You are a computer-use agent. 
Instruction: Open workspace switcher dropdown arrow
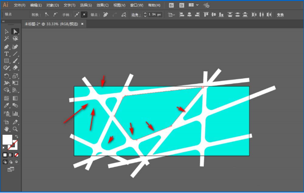click(x=197, y=5)
